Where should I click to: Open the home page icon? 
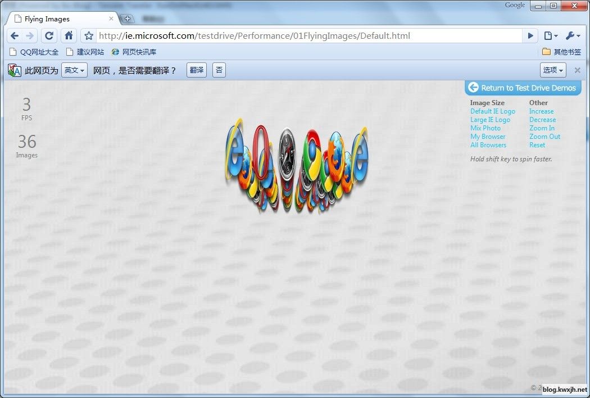69,36
